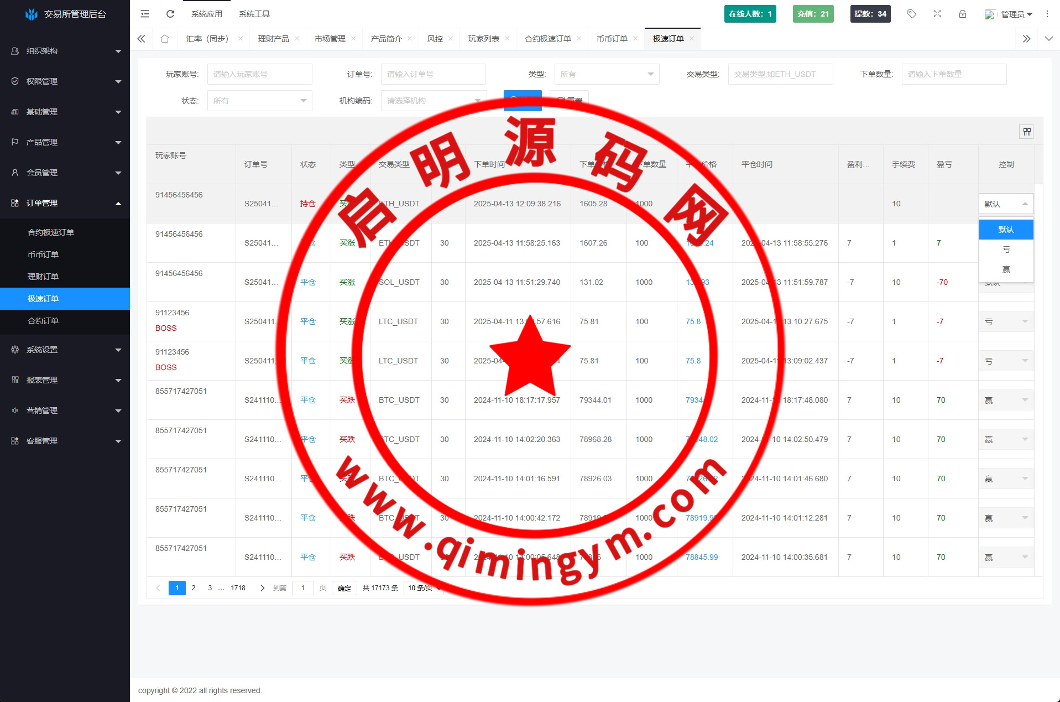Go to page 2 of results

pyautogui.click(x=194, y=588)
